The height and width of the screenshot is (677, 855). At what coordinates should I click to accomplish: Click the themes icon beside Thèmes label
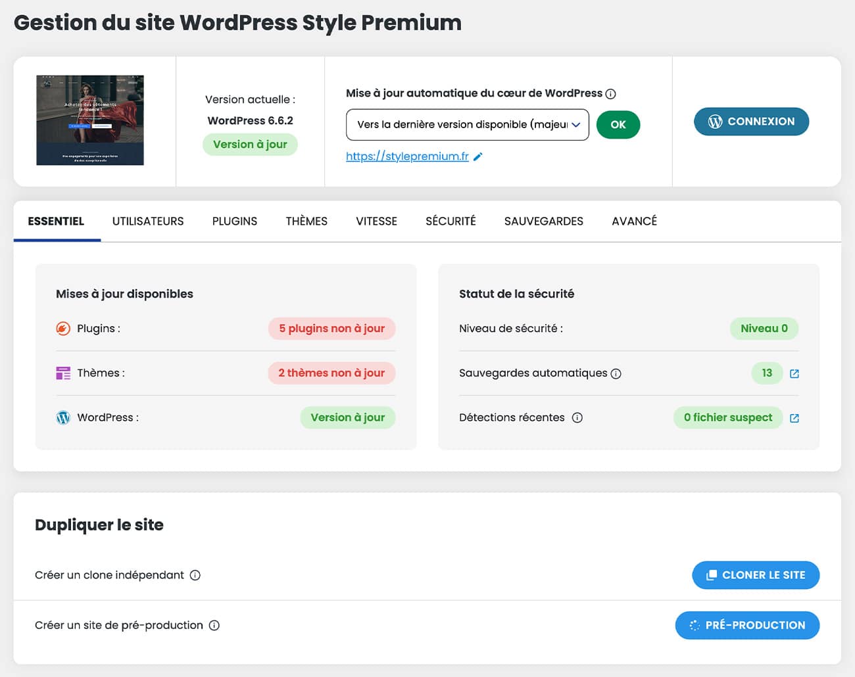(x=62, y=373)
